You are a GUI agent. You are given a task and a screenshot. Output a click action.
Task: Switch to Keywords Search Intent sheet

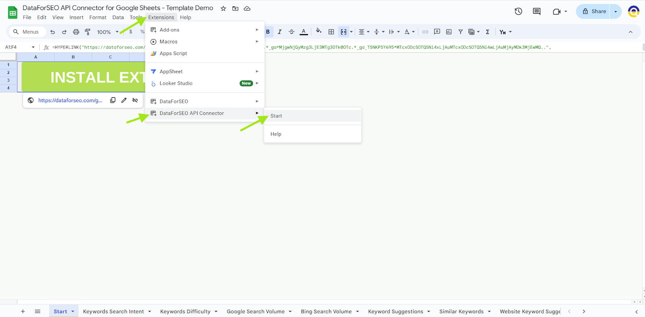pyautogui.click(x=113, y=311)
